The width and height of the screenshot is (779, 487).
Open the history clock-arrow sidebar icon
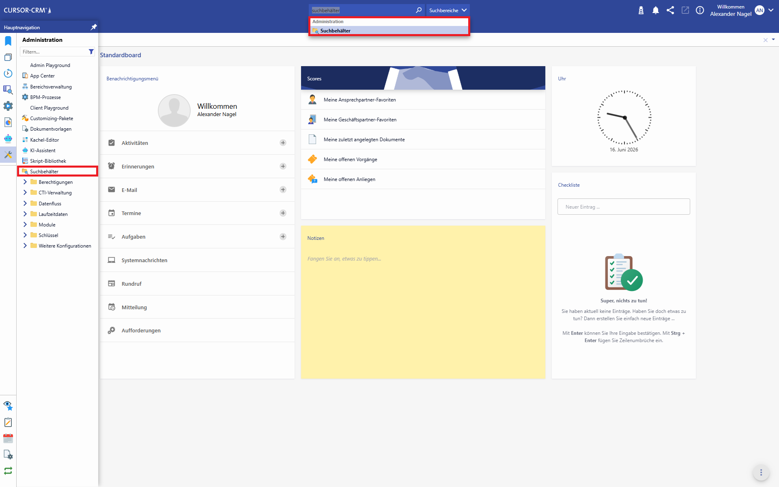pos(8,73)
